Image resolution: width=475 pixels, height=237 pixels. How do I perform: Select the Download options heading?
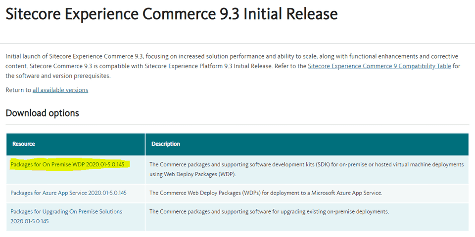[43, 113]
